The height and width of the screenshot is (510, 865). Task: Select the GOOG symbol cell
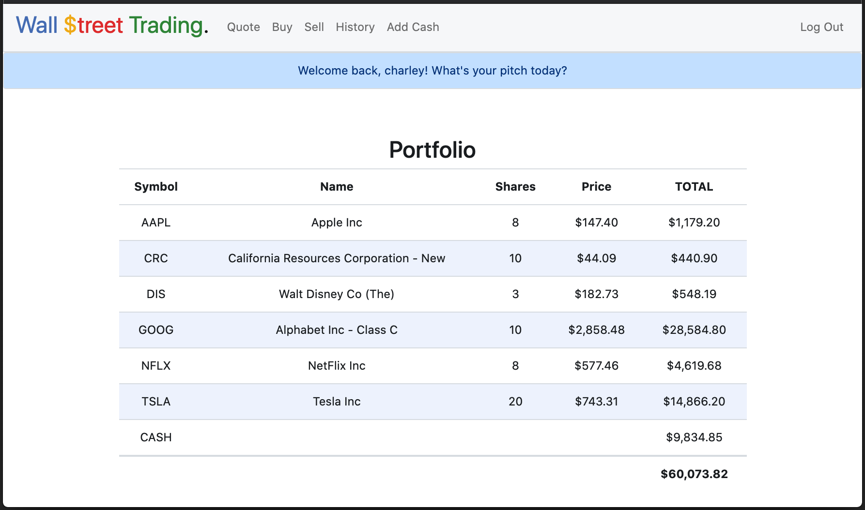click(156, 330)
